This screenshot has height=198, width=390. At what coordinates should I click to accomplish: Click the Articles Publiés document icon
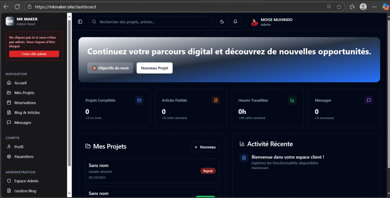click(x=216, y=100)
